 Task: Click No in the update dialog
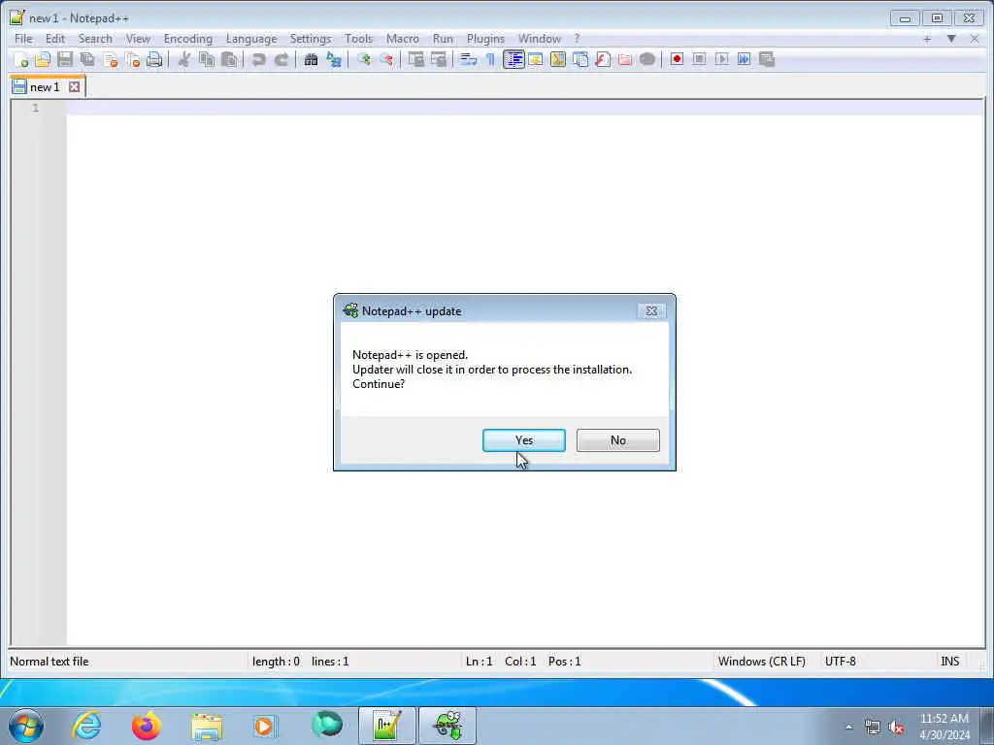pyautogui.click(x=618, y=440)
